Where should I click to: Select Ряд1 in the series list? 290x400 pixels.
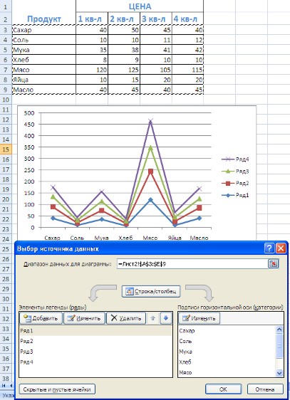(x=95, y=331)
